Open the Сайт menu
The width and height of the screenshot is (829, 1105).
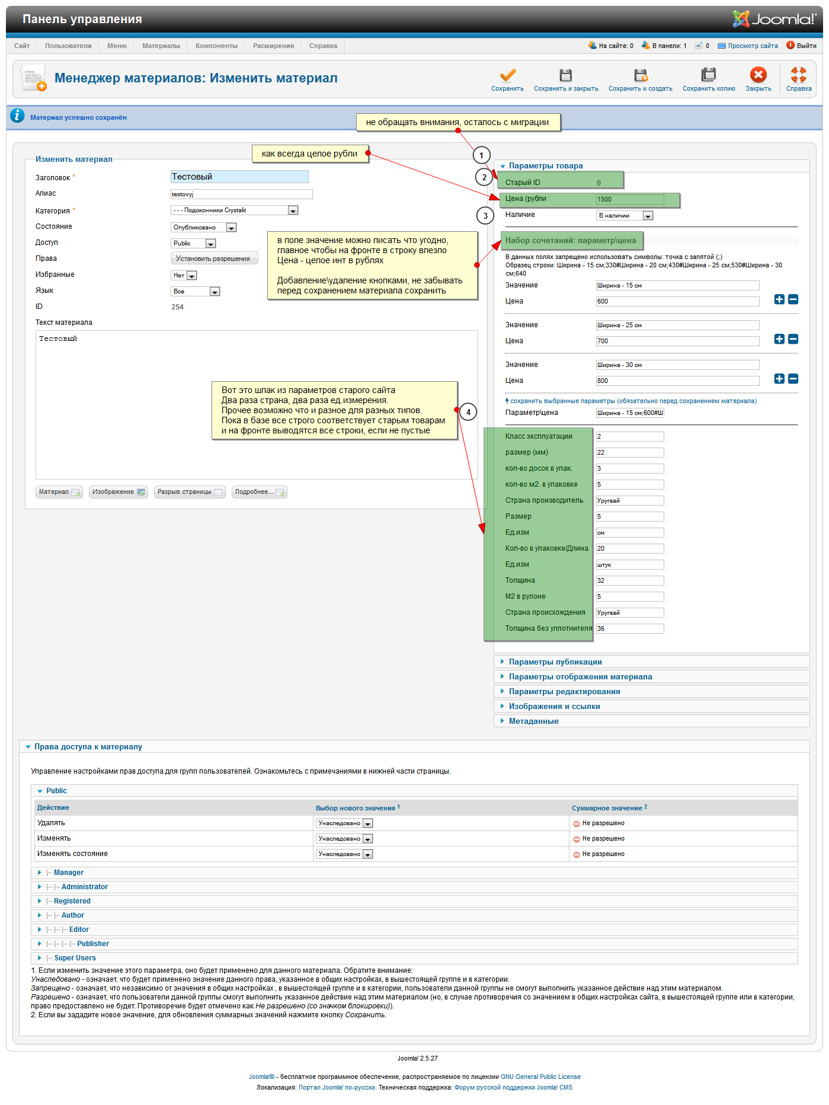[x=22, y=46]
